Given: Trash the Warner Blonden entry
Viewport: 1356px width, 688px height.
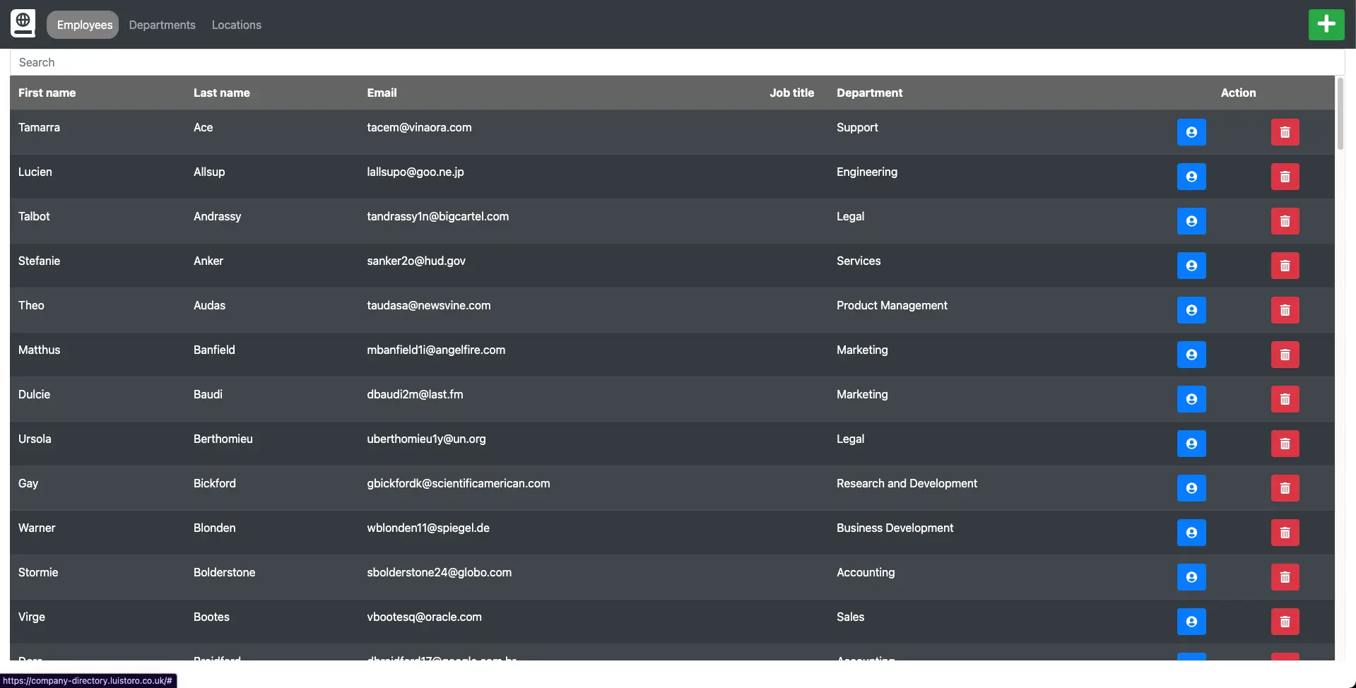Looking at the screenshot, I should (1284, 533).
